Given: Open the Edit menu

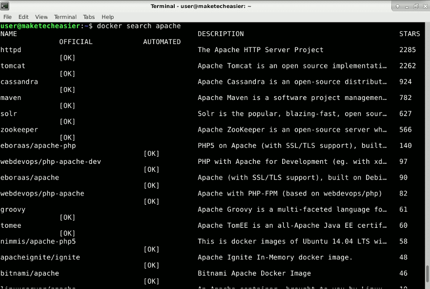Looking at the screenshot, I should [x=23, y=17].
